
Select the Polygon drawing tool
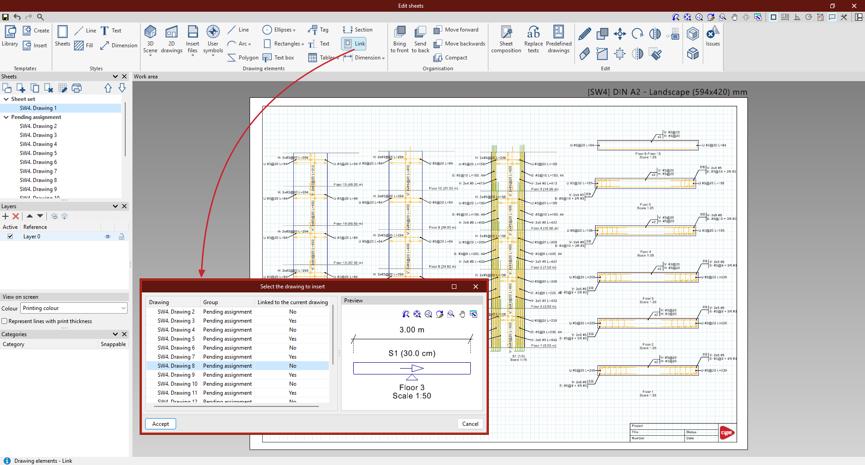243,58
